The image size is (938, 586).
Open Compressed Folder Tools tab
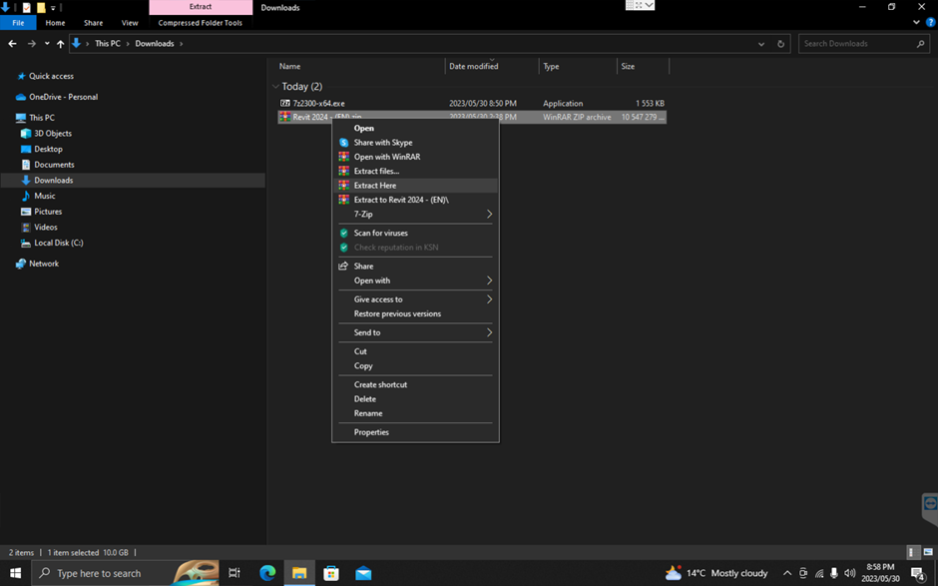click(x=201, y=23)
